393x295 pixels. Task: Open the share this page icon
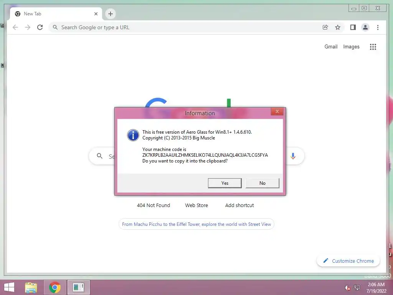tap(325, 27)
